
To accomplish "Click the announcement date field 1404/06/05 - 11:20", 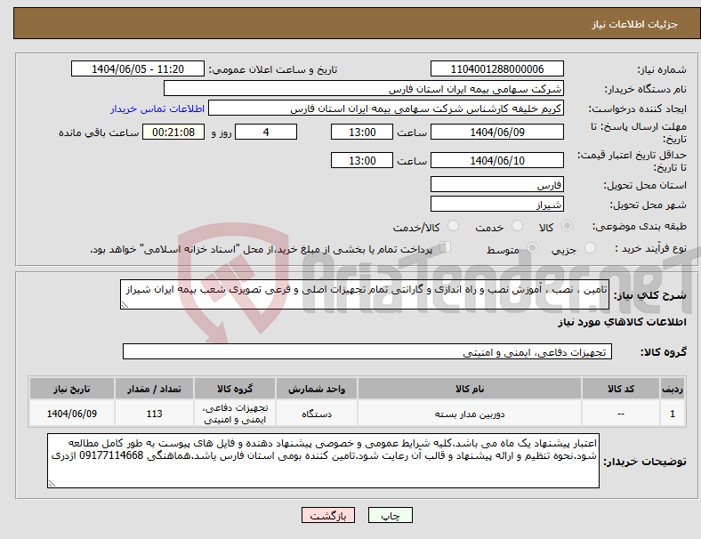I will tap(138, 69).
